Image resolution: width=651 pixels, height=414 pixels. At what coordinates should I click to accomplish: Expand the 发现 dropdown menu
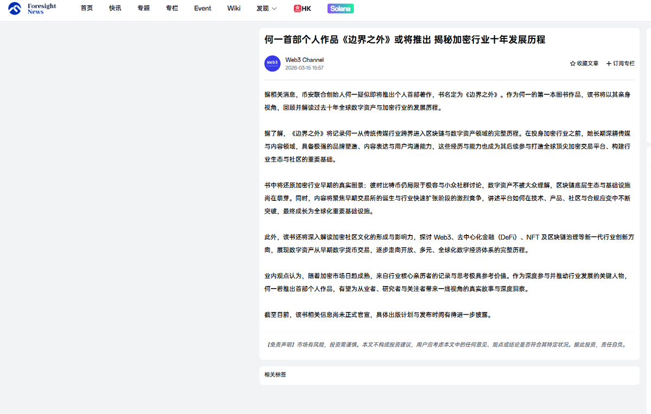tap(267, 8)
